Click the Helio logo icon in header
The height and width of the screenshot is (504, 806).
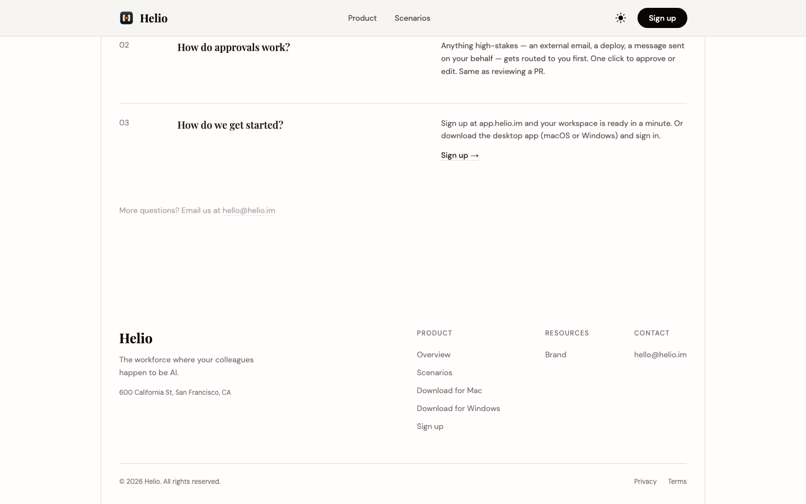tap(126, 18)
